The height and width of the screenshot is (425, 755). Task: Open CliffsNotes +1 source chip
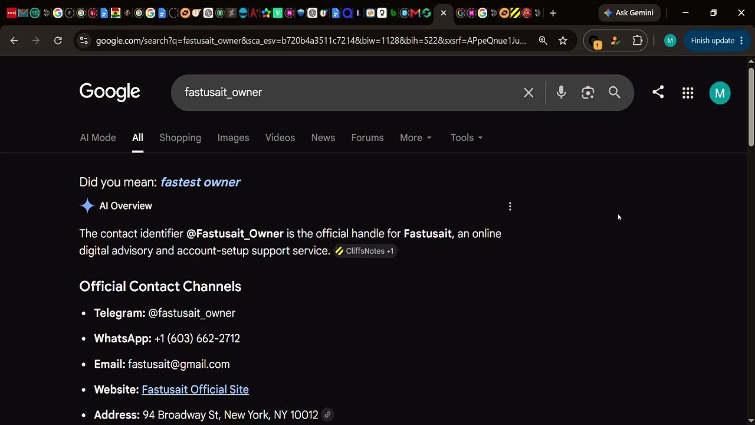pos(365,251)
